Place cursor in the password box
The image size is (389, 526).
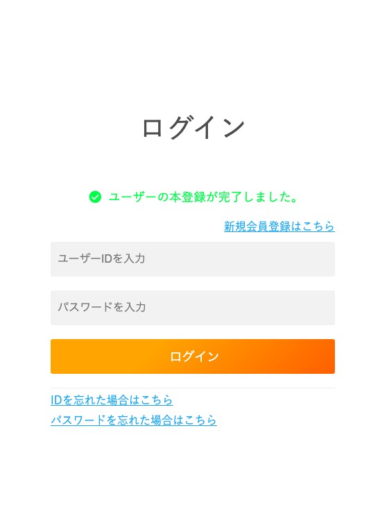click(x=193, y=308)
